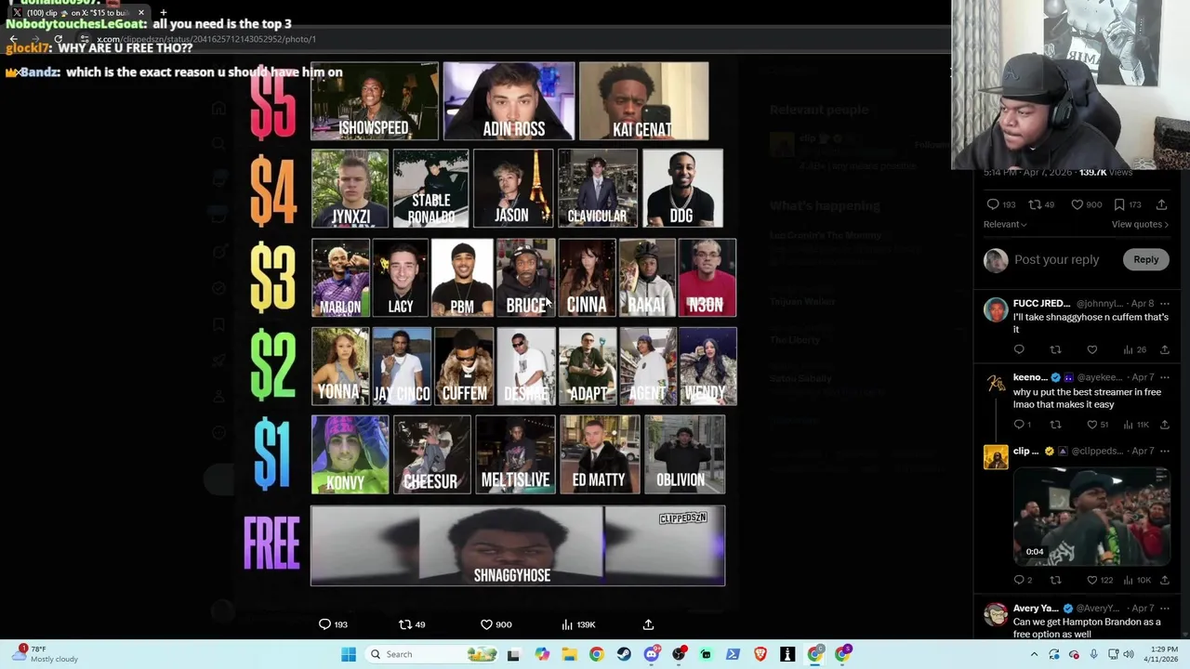This screenshot has width=1190, height=669.
Task: Open Steam from the taskbar
Action: 624,654
